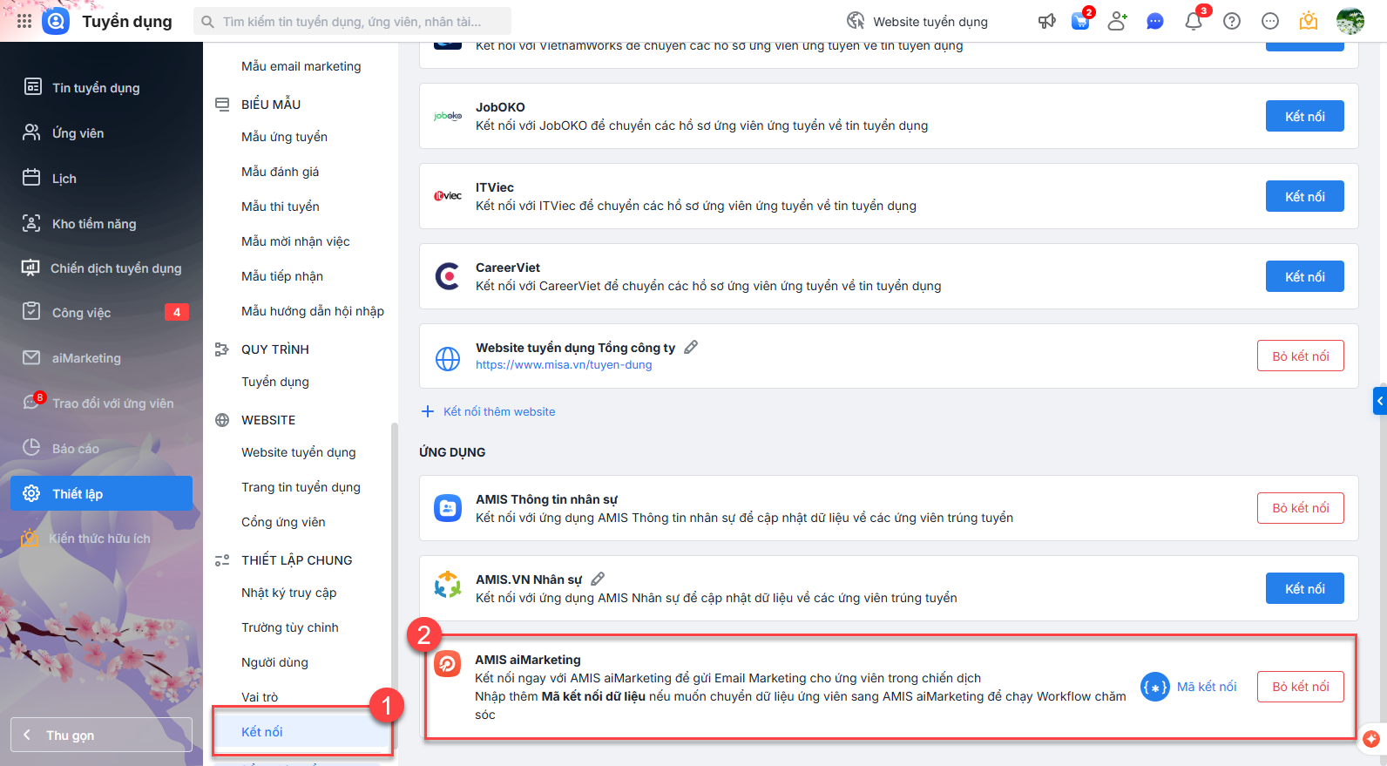Open Kiến thức hữu ích menu
Viewport: 1387px width, 766px height.
[101, 538]
